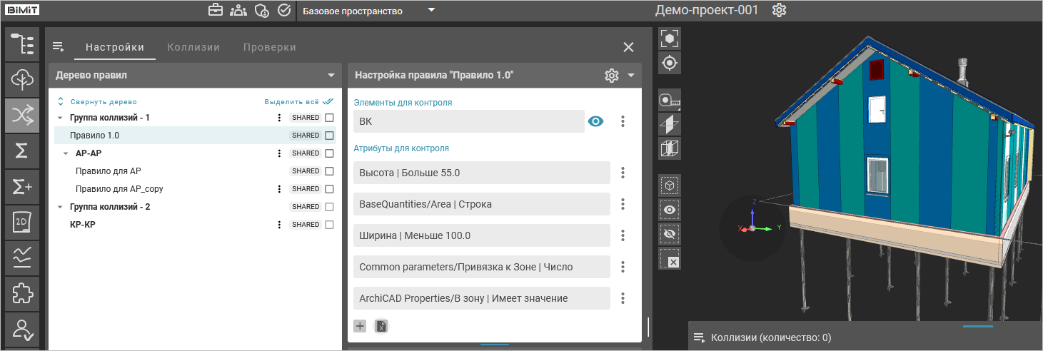Click the export to Excel icon
This screenshot has height=351, width=1043.
(x=382, y=326)
